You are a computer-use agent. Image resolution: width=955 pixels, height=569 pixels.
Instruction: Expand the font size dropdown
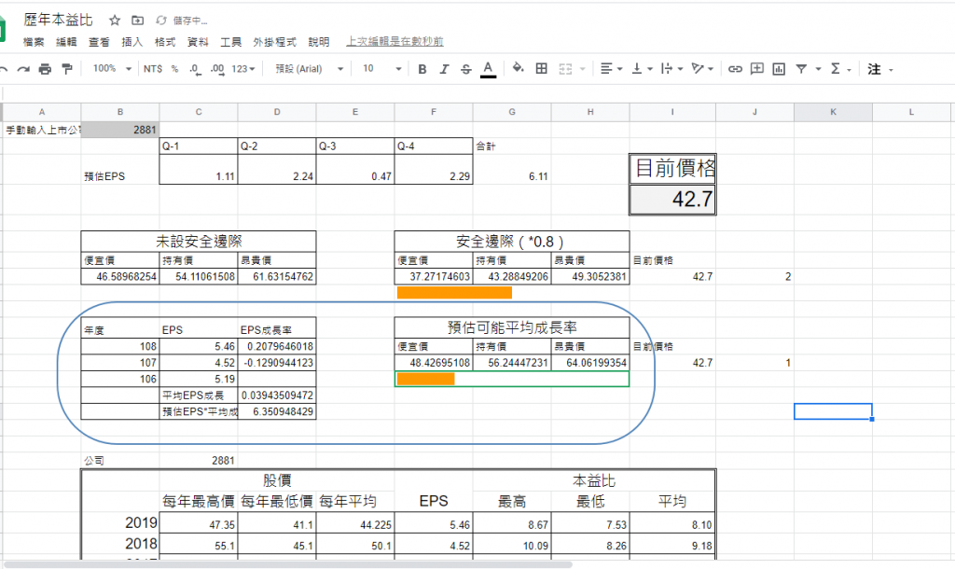[x=381, y=69]
